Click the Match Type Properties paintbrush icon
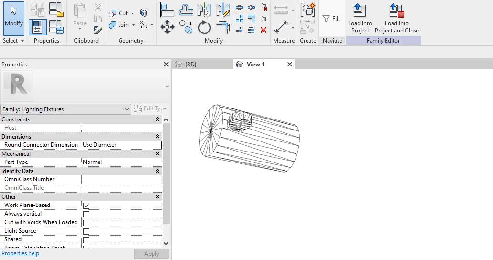The image size is (493, 260). pyautogui.click(x=98, y=30)
